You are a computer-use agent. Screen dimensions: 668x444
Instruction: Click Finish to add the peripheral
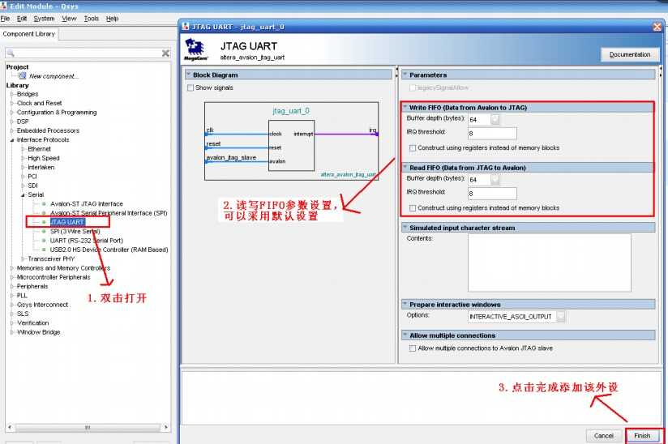click(642, 436)
